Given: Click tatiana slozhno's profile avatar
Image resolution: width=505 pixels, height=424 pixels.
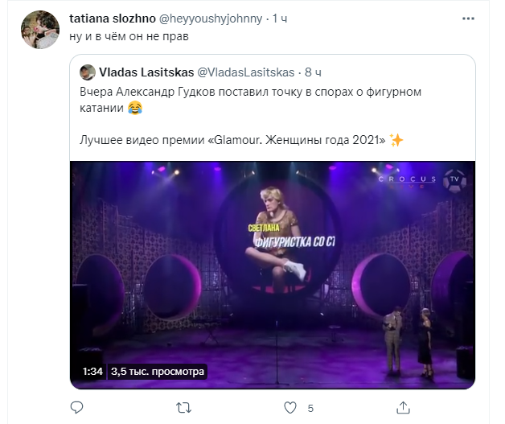Looking at the screenshot, I should 39,31.
